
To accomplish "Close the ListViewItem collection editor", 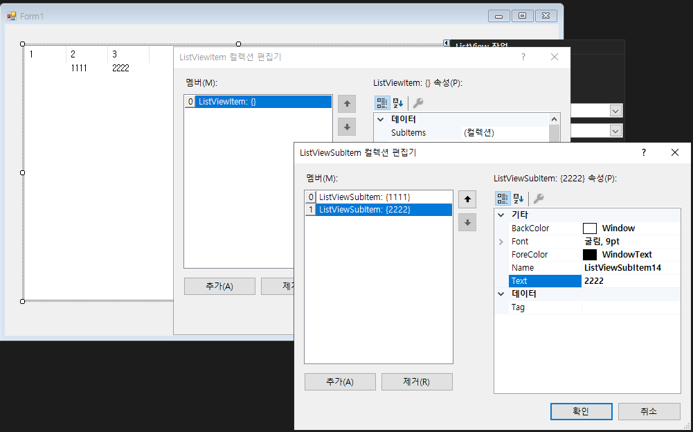I will coord(555,57).
